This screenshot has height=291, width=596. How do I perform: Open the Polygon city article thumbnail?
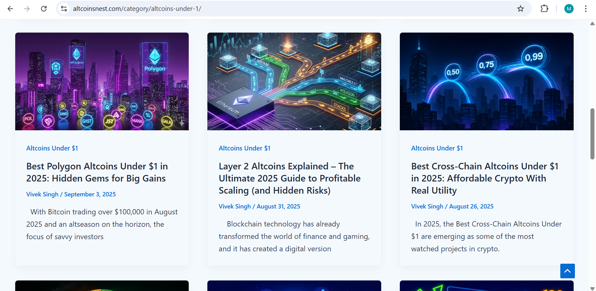(x=102, y=81)
